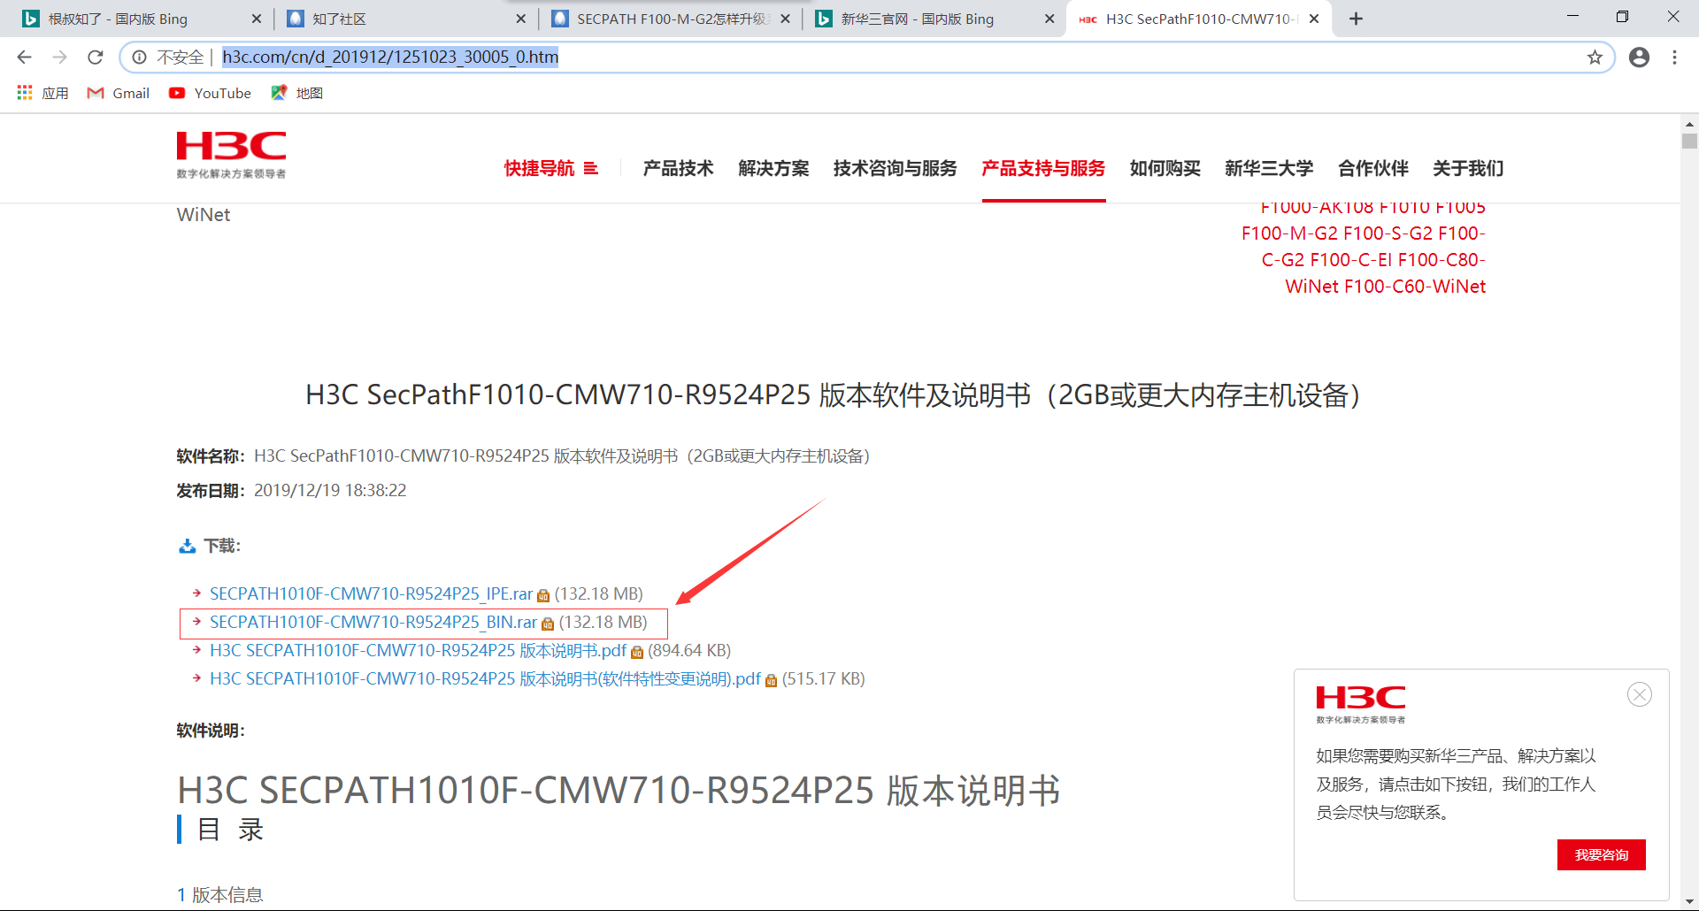Reload the current page

pyautogui.click(x=96, y=57)
